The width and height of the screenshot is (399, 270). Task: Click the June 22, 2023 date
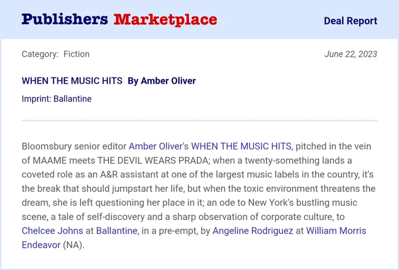point(351,54)
